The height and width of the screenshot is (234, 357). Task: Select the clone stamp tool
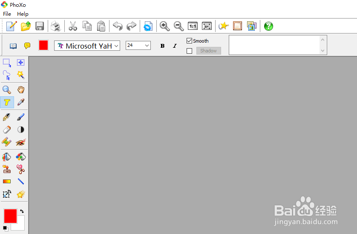7,169
